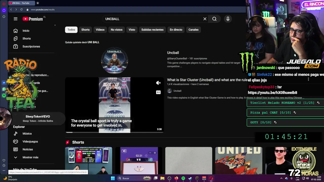Select the Todos filter chip
Viewport: 324px width, 182px height.
pos(71,30)
